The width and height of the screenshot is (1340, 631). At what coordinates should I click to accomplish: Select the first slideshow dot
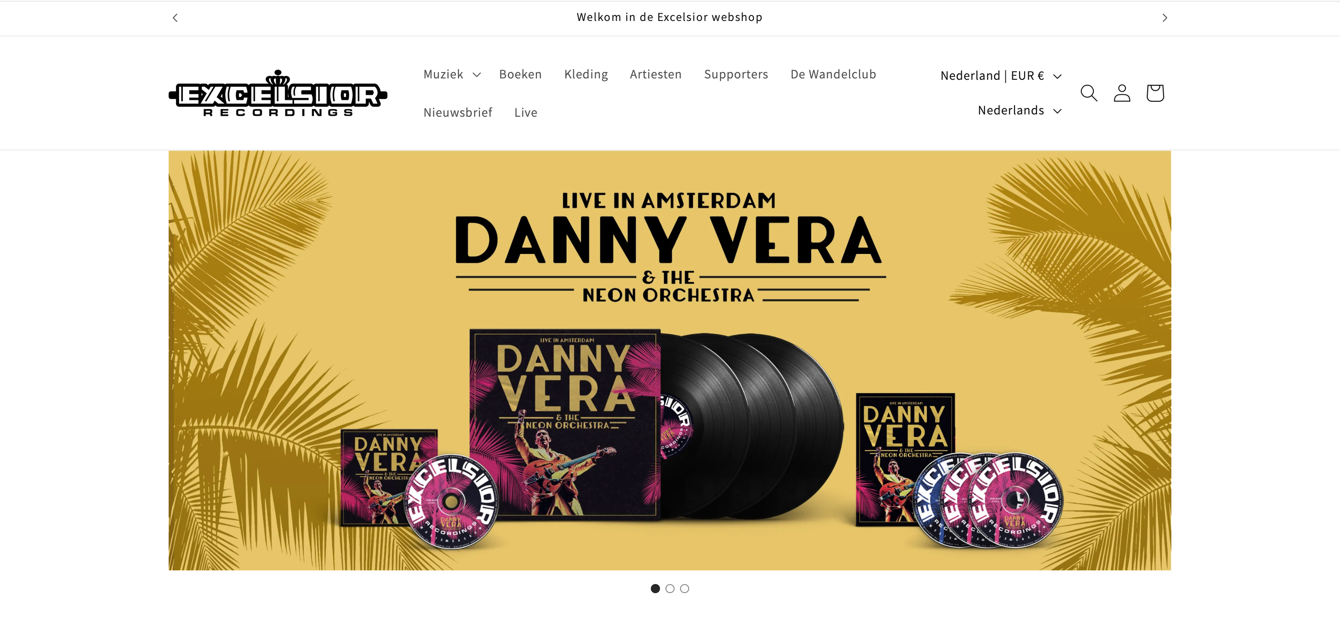655,588
